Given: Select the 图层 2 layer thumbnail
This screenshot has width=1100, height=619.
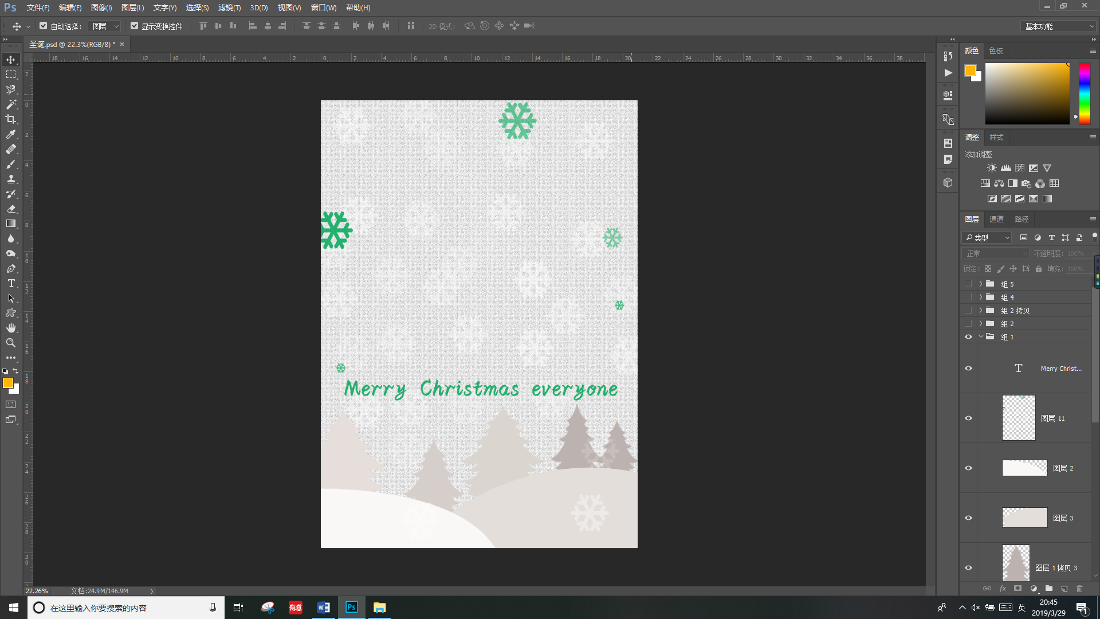Looking at the screenshot, I should [x=1024, y=468].
